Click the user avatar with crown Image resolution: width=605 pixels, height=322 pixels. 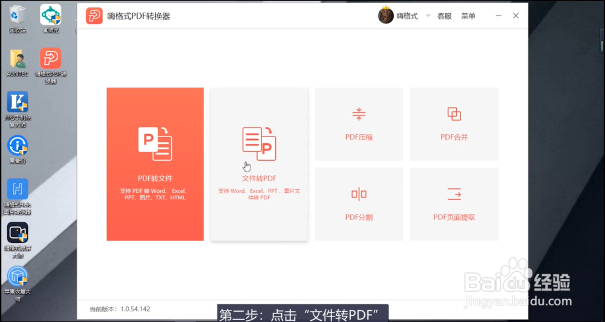(x=385, y=16)
